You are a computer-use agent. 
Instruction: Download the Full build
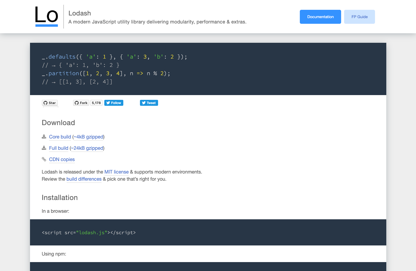[x=59, y=148]
